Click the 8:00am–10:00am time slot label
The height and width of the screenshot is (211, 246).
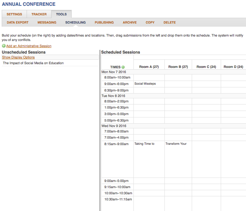pyautogui.click(x=117, y=78)
